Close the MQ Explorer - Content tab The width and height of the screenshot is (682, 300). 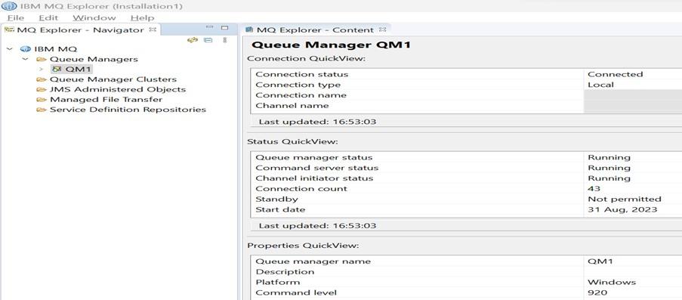pyautogui.click(x=382, y=29)
